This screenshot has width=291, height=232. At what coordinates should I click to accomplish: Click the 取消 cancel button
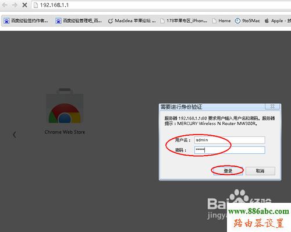coord(260,171)
